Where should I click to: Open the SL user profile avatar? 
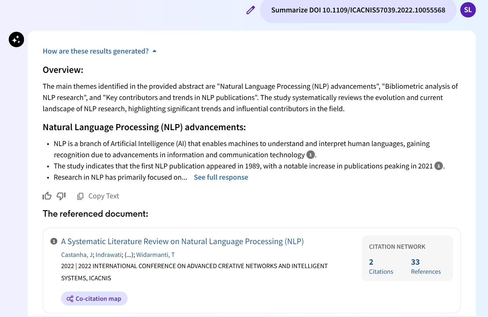point(468,10)
